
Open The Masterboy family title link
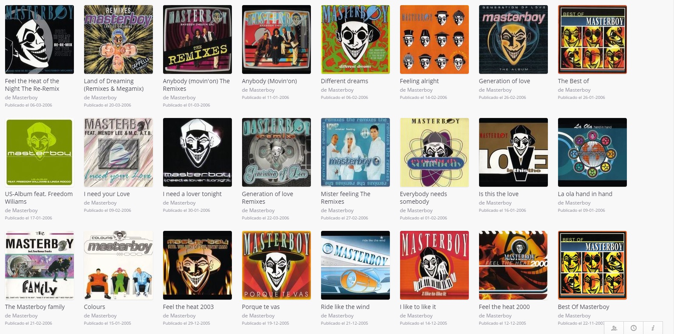coord(35,307)
